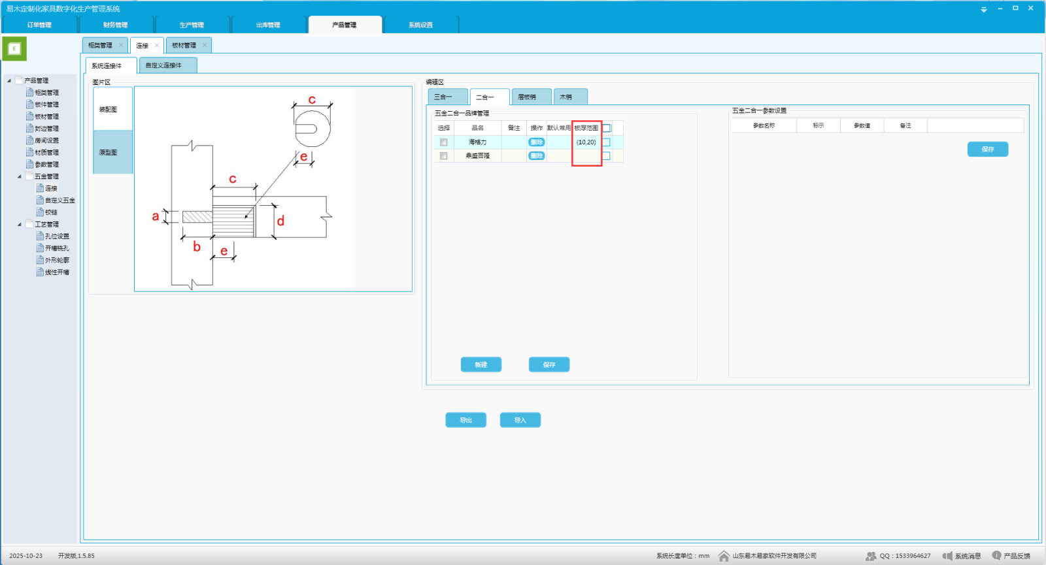Check the selection box for 海格力
The height and width of the screenshot is (565, 1046).
pyautogui.click(x=444, y=142)
